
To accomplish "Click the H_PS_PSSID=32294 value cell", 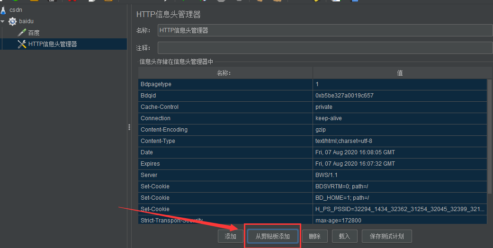I will 400,209.
